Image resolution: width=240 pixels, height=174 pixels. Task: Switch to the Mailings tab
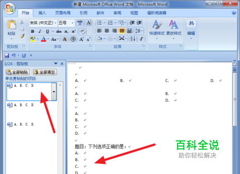pyautogui.click(x=100, y=13)
